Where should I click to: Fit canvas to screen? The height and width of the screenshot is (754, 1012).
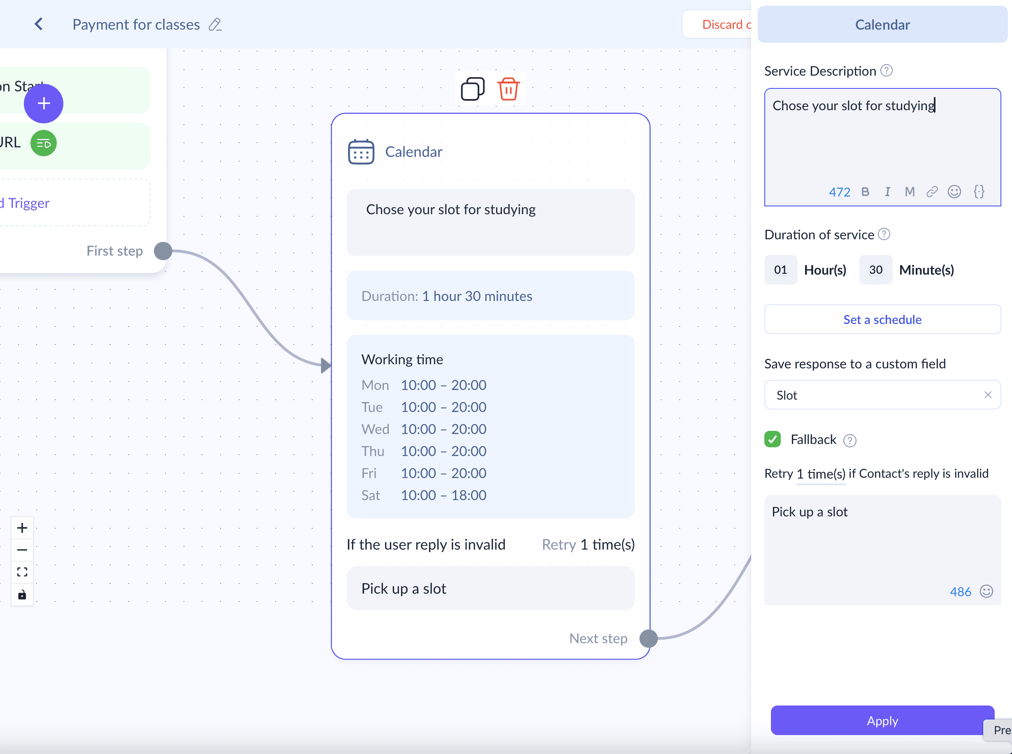[22, 572]
